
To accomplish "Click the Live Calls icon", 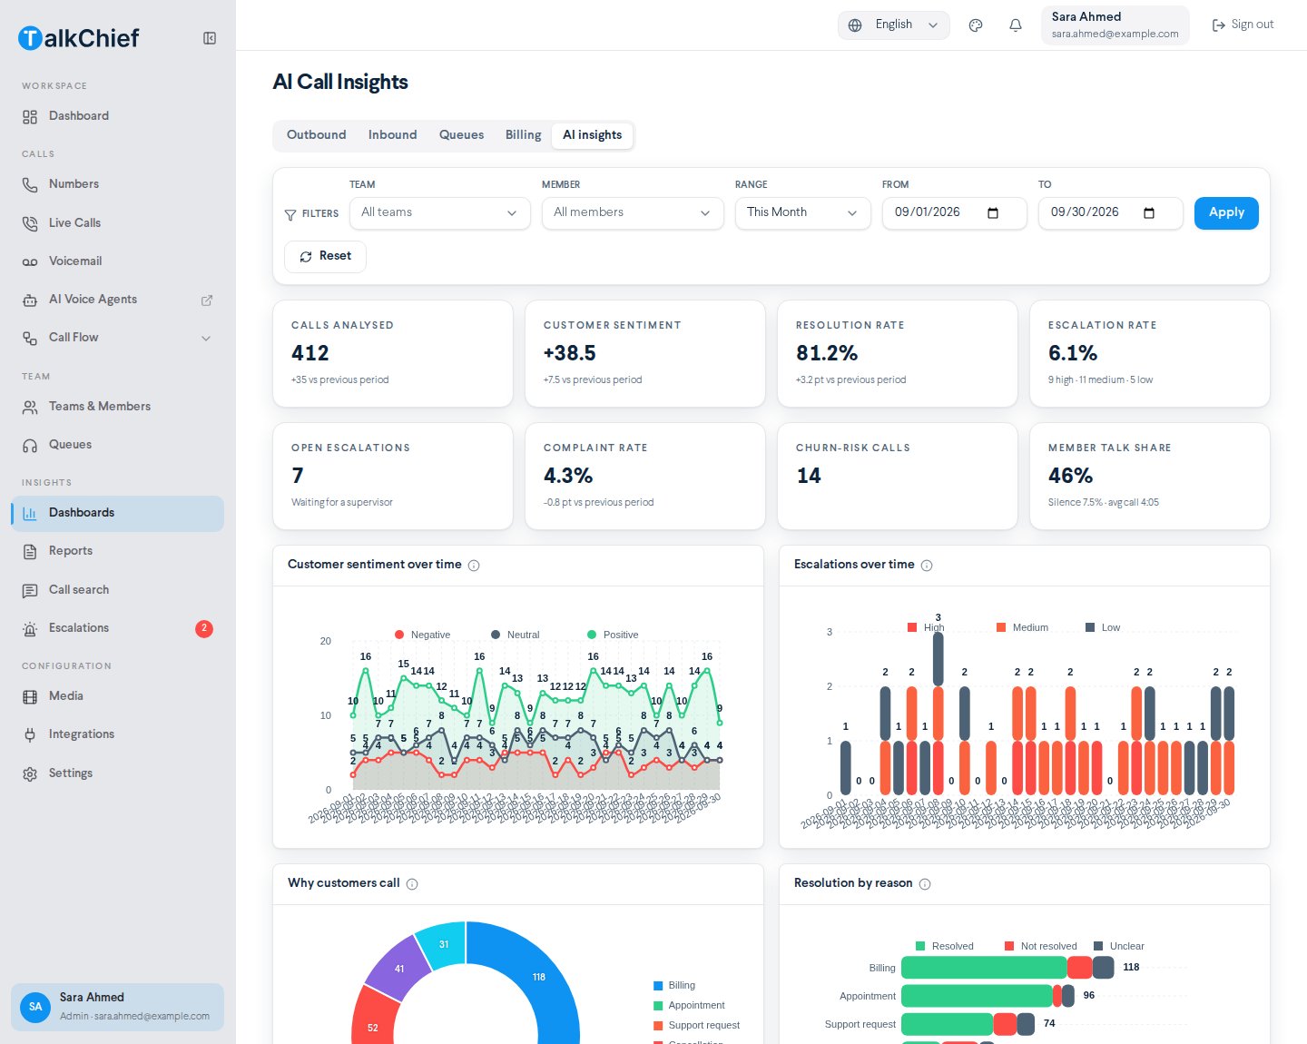I will [30, 223].
